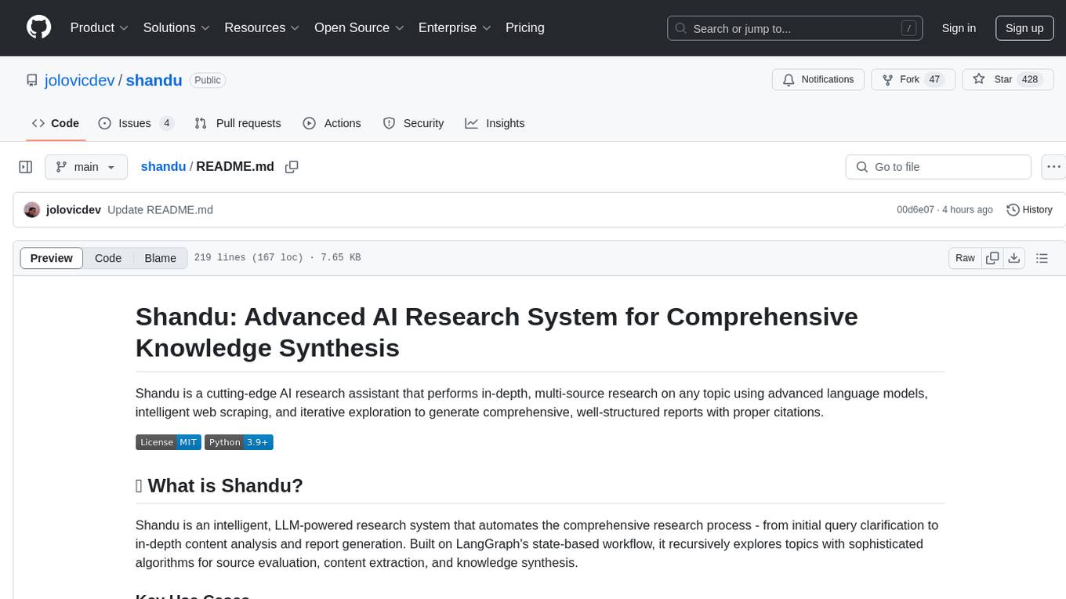Select the Blame view
This screenshot has height=599, width=1066.
pyautogui.click(x=160, y=258)
